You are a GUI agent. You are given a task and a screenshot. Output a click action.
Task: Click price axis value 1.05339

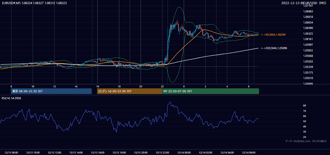(x=308, y=67)
